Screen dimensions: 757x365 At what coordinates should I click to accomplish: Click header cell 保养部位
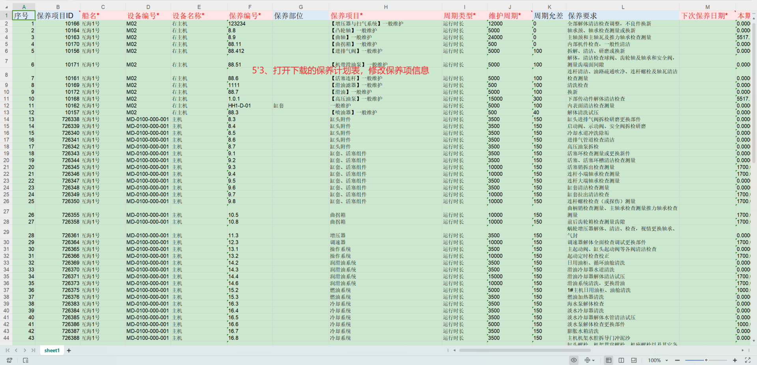coord(300,15)
